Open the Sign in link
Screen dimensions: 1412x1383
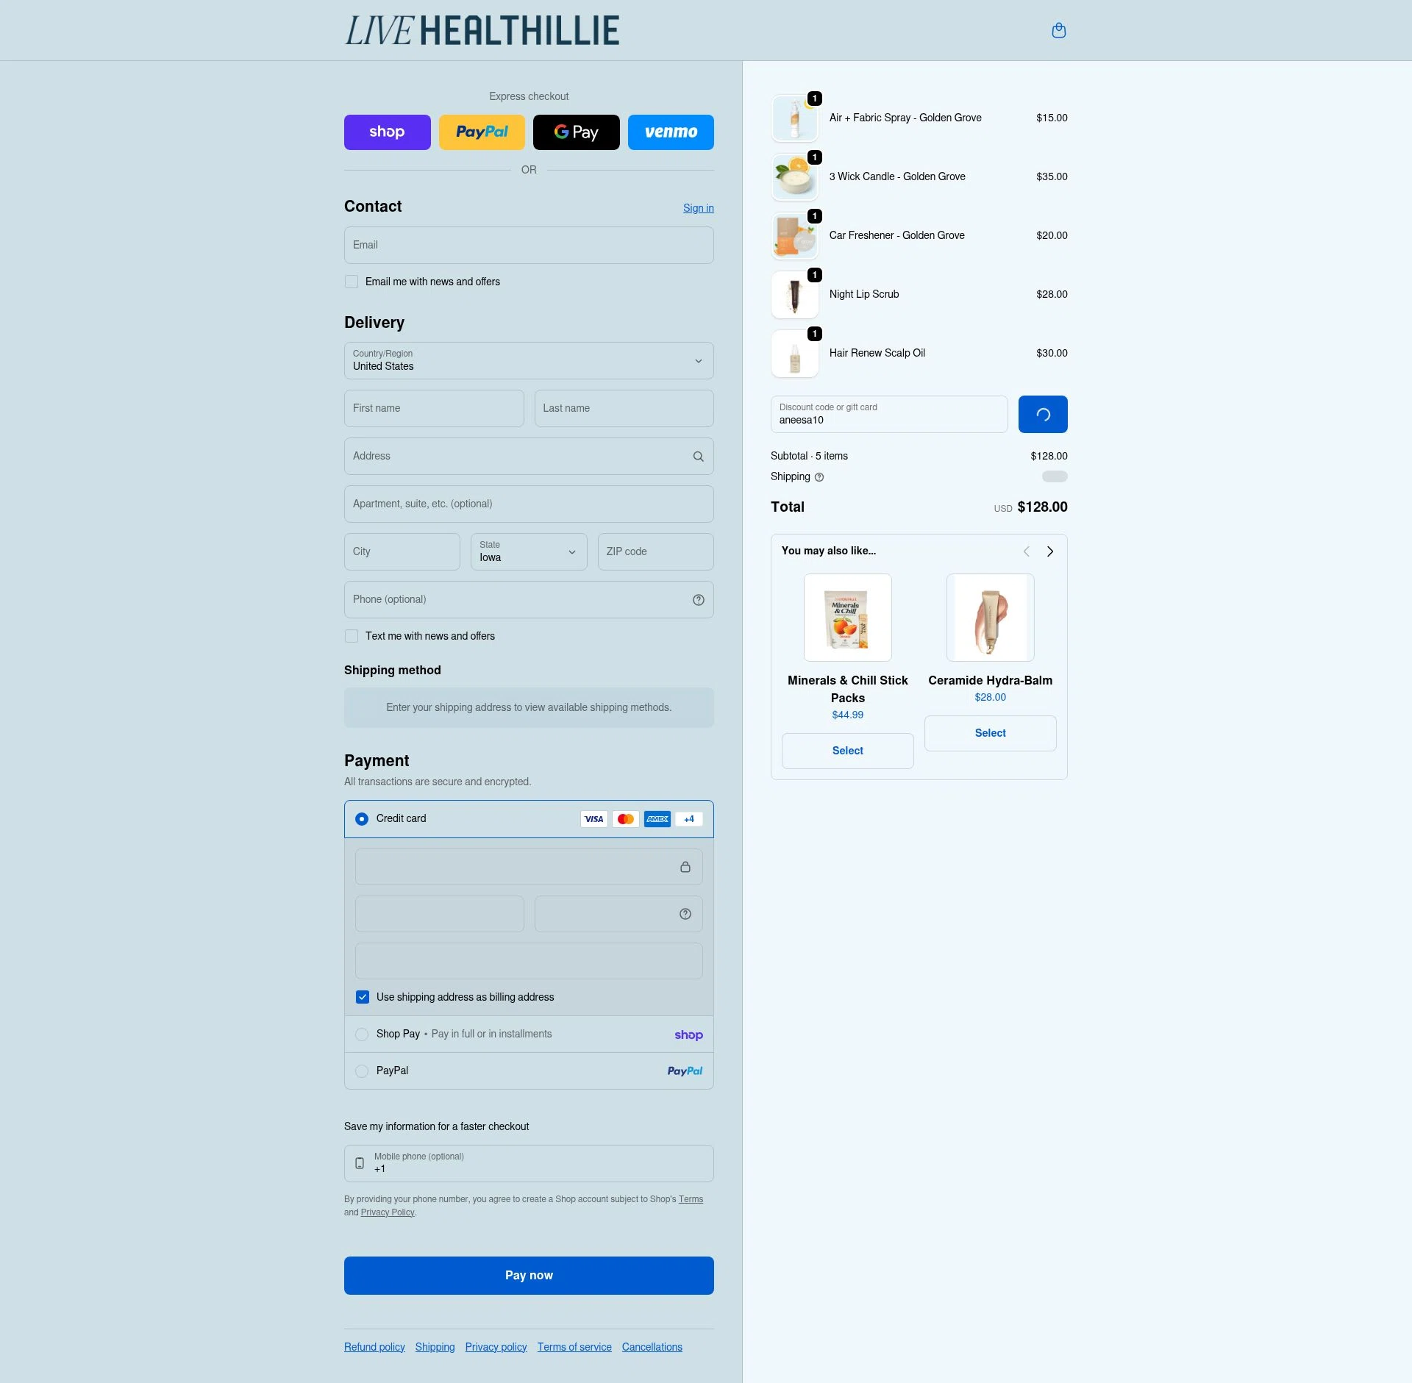click(x=698, y=208)
